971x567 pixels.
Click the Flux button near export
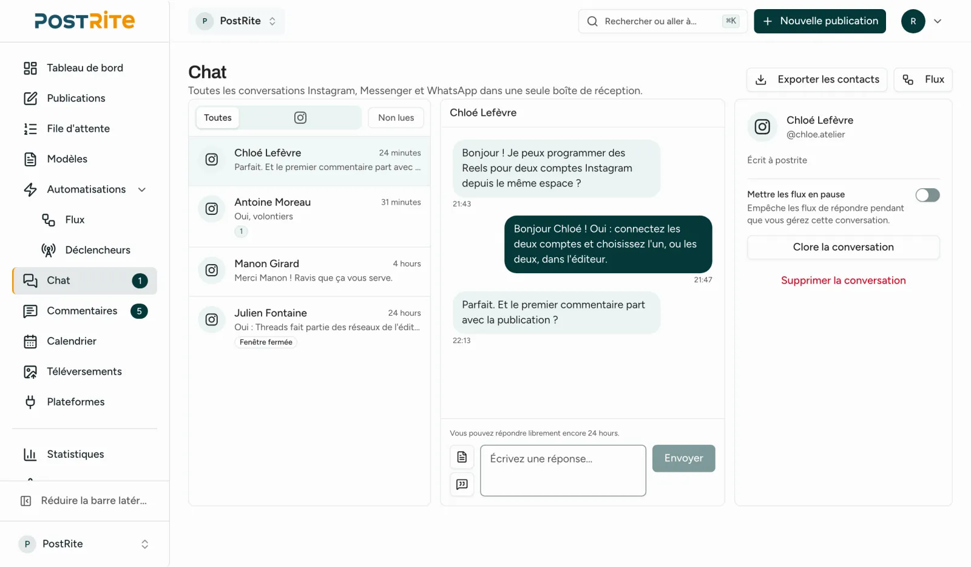(x=923, y=80)
